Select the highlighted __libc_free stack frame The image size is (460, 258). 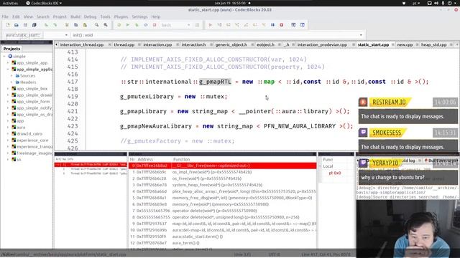222,166
